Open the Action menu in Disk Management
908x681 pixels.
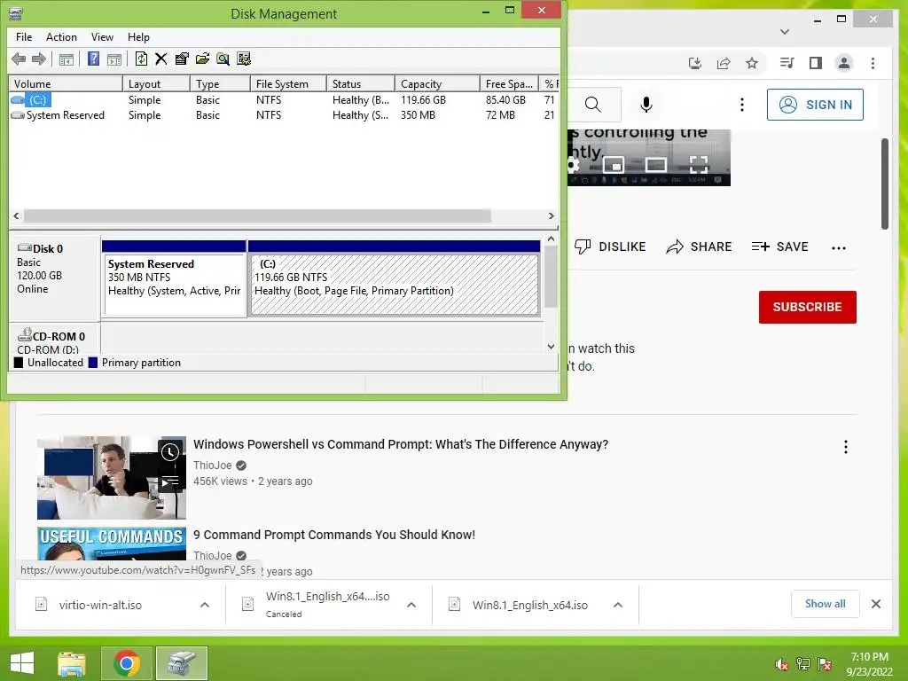[x=61, y=37]
